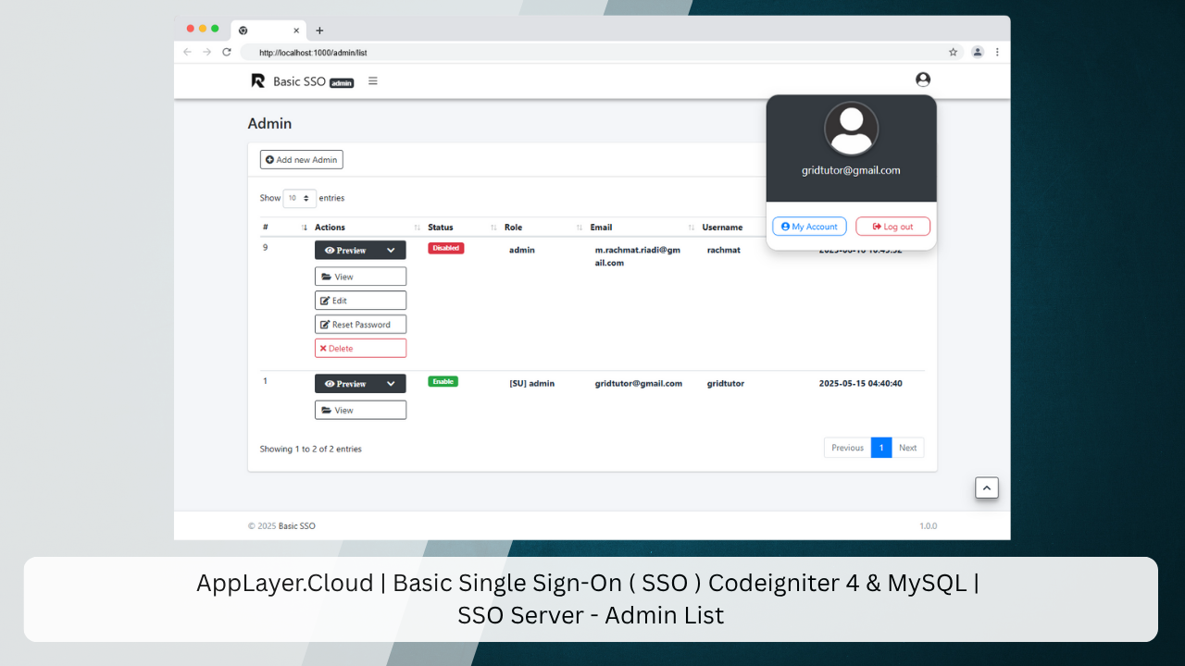Open the entries-per-page select
Image resolution: width=1185 pixels, height=666 pixels.
pos(299,198)
